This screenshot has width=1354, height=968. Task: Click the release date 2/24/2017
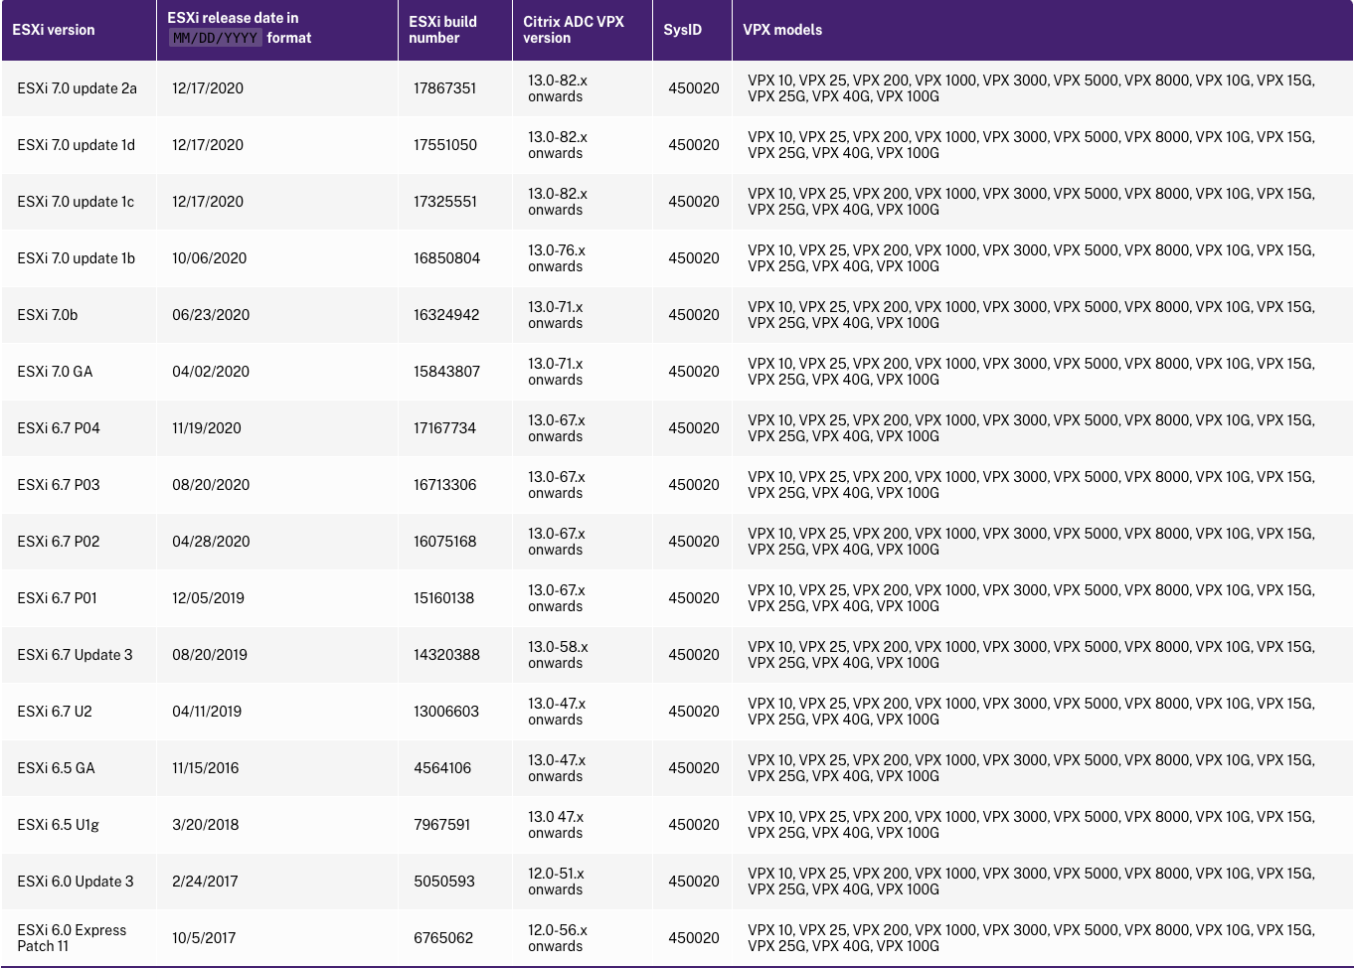click(205, 882)
